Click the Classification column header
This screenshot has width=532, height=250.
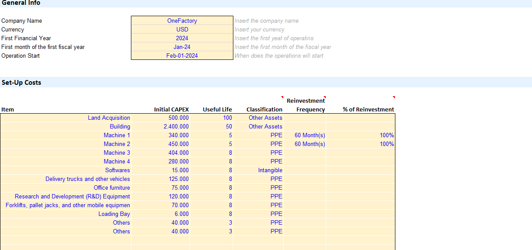pos(264,109)
